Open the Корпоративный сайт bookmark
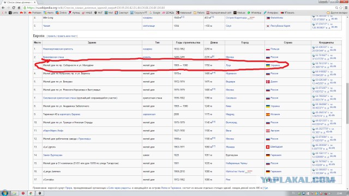 (x=219, y=13)
